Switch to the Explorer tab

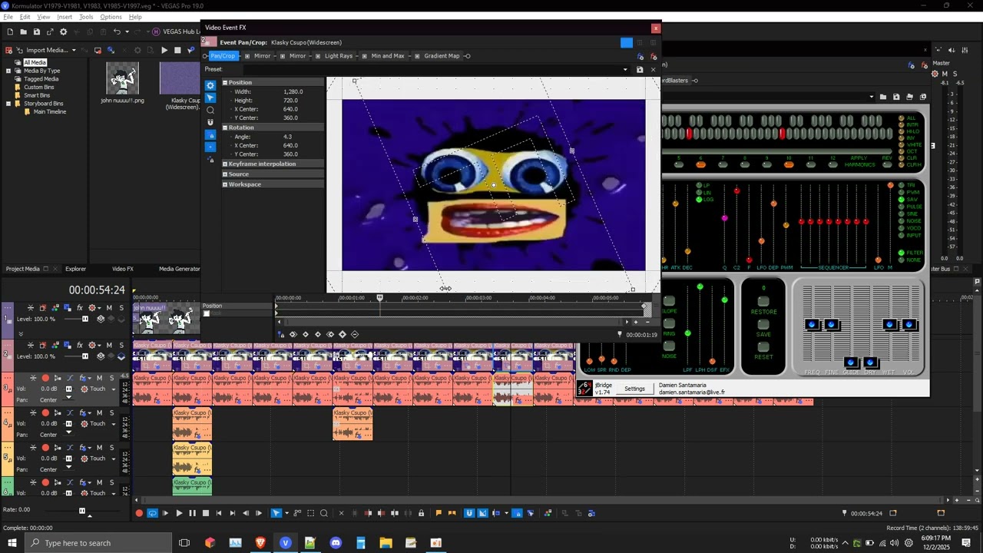coord(75,269)
